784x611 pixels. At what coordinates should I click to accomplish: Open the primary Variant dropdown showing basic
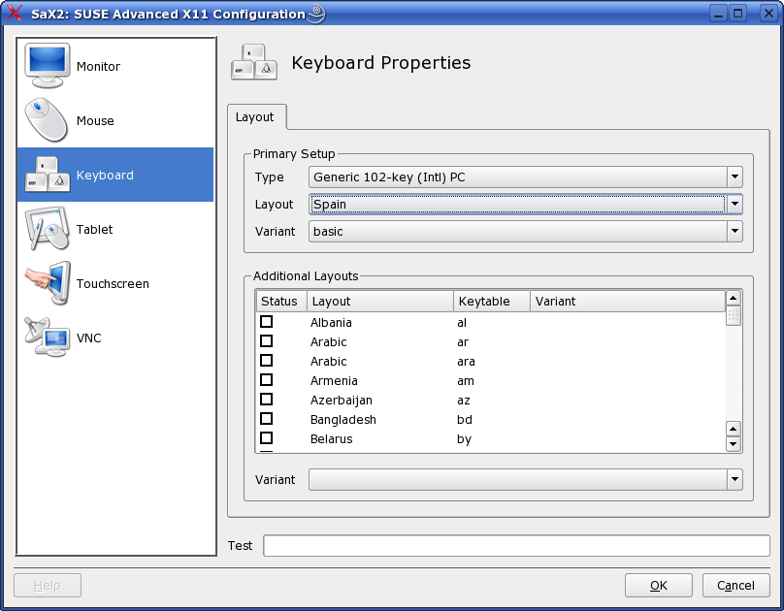[x=526, y=232]
